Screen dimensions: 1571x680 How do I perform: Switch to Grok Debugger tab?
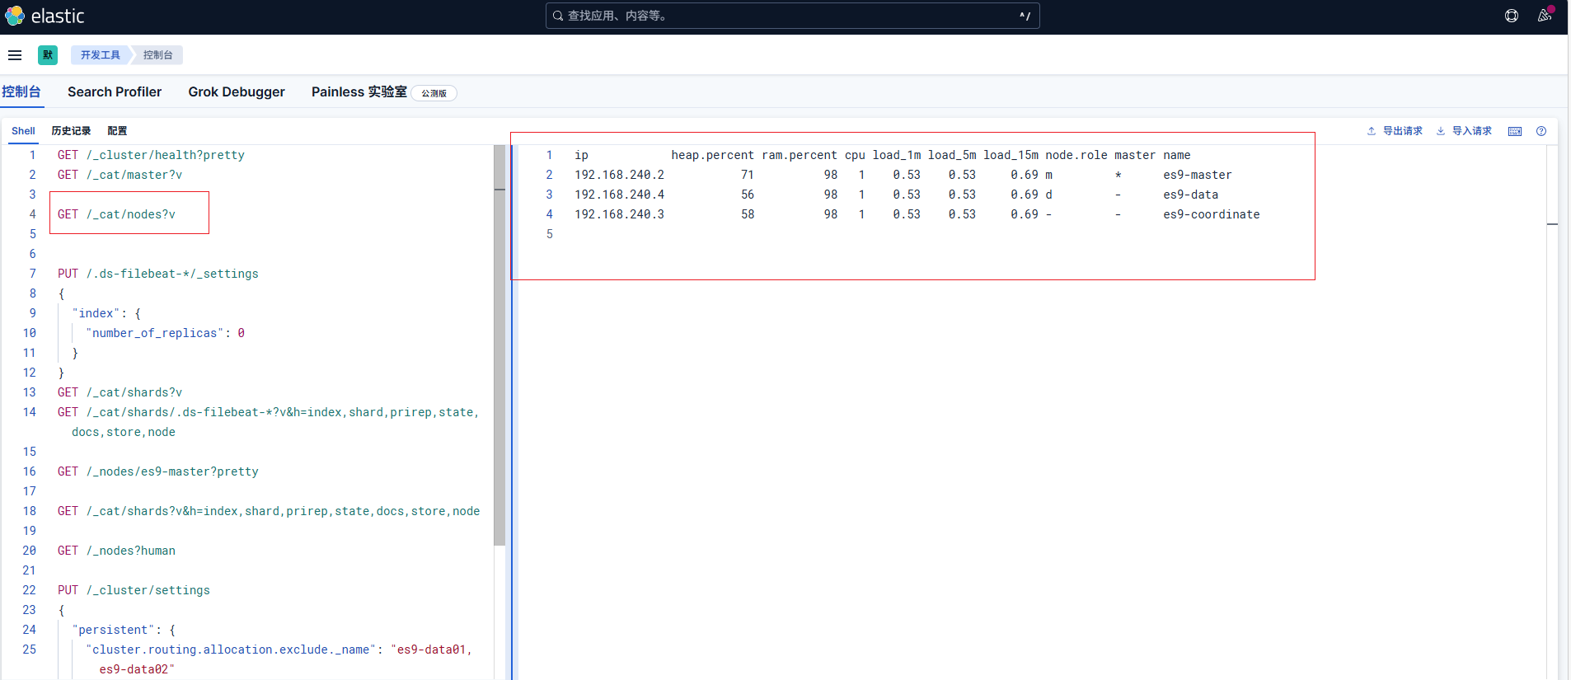coord(237,91)
